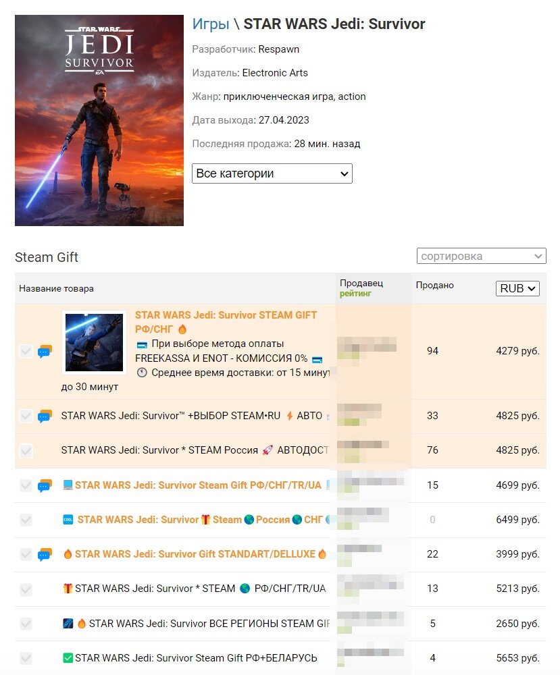The height and width of the screenshot is (675, 560).
Task: Open the RUB currency dropdown
Action: 517,288
